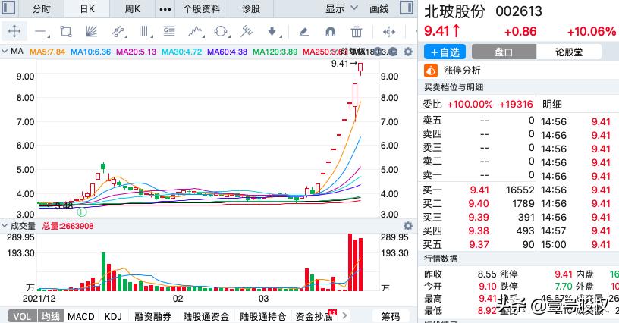Delete all drawings with trash icon

(356, 32)
